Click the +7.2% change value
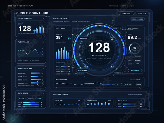Screen dimensions: 164x123 [x=68, y=38]
